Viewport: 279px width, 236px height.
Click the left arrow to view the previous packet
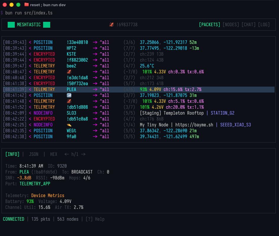(66, 154)
